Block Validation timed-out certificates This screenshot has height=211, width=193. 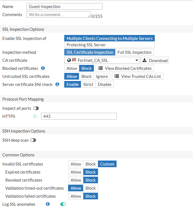[x=91, y=188]
